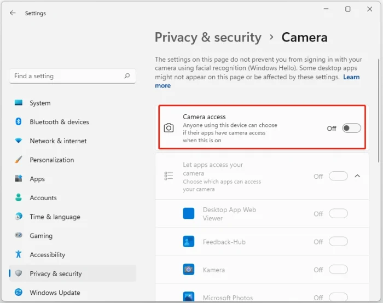Click the vertical scrollbar on the right
Screen dimensions: 383x303
pyautogui.click(x=379, y=110)
